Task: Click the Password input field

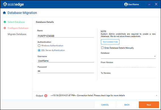Action: click(66, 71)
